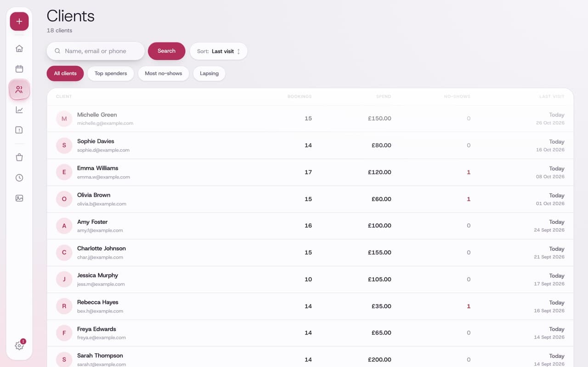Select the All clients filter tab
This screenshot has height=367, width=588.
(65, 73)
